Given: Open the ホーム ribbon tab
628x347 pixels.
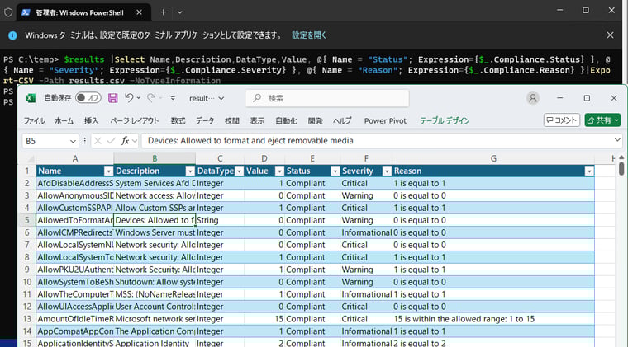Looking at the screenshot, I should pyautogui.click(x=64, y=120).
